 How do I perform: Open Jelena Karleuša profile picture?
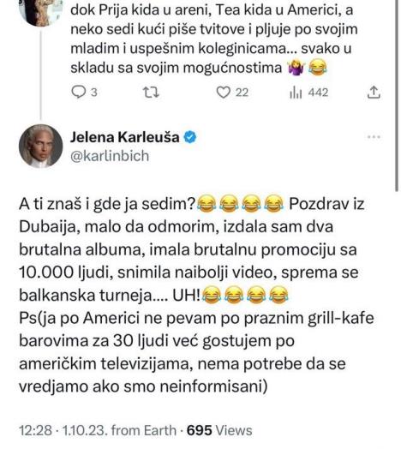(x=40, y=146)
